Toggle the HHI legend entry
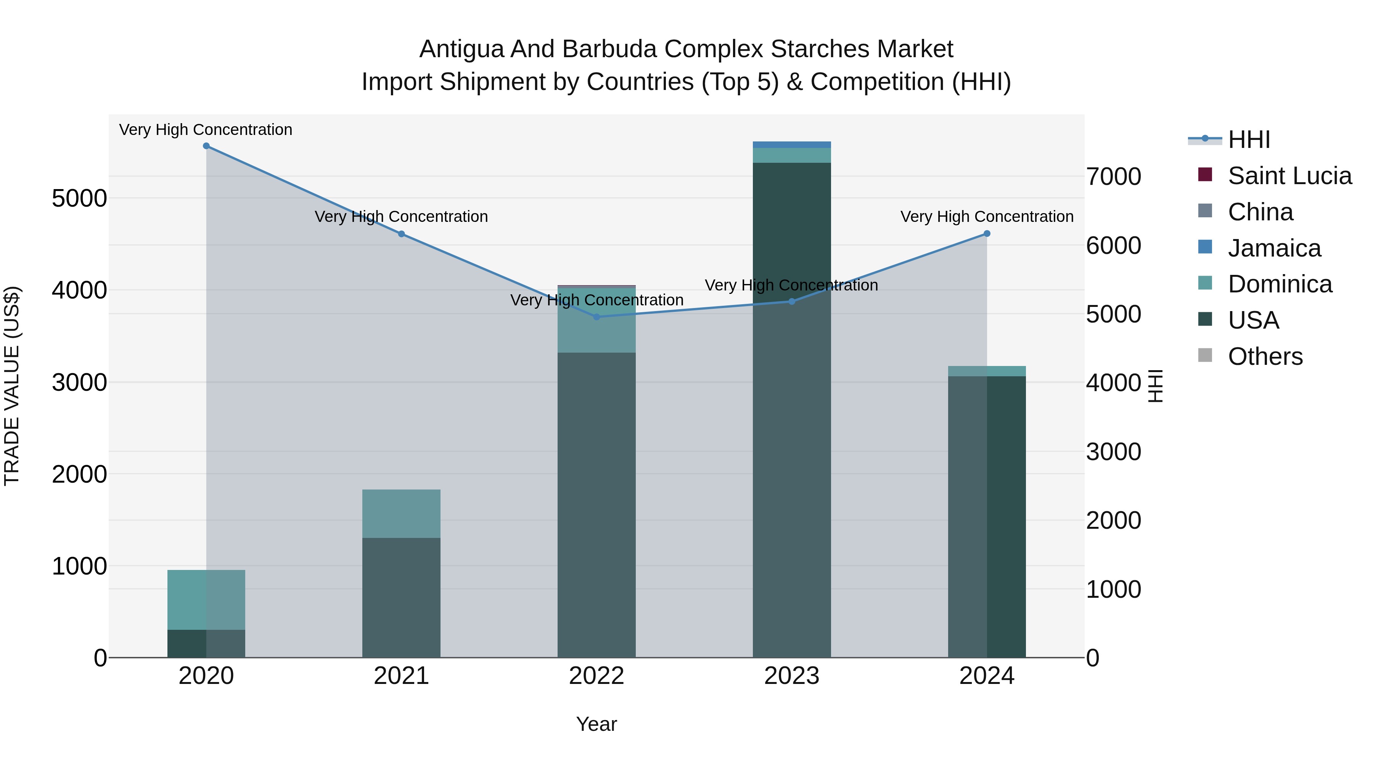 point(1229,140)
